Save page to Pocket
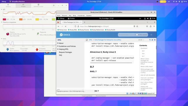Image resolution: width=188 pixels, height=106 pixels. (x=147, y=26)
